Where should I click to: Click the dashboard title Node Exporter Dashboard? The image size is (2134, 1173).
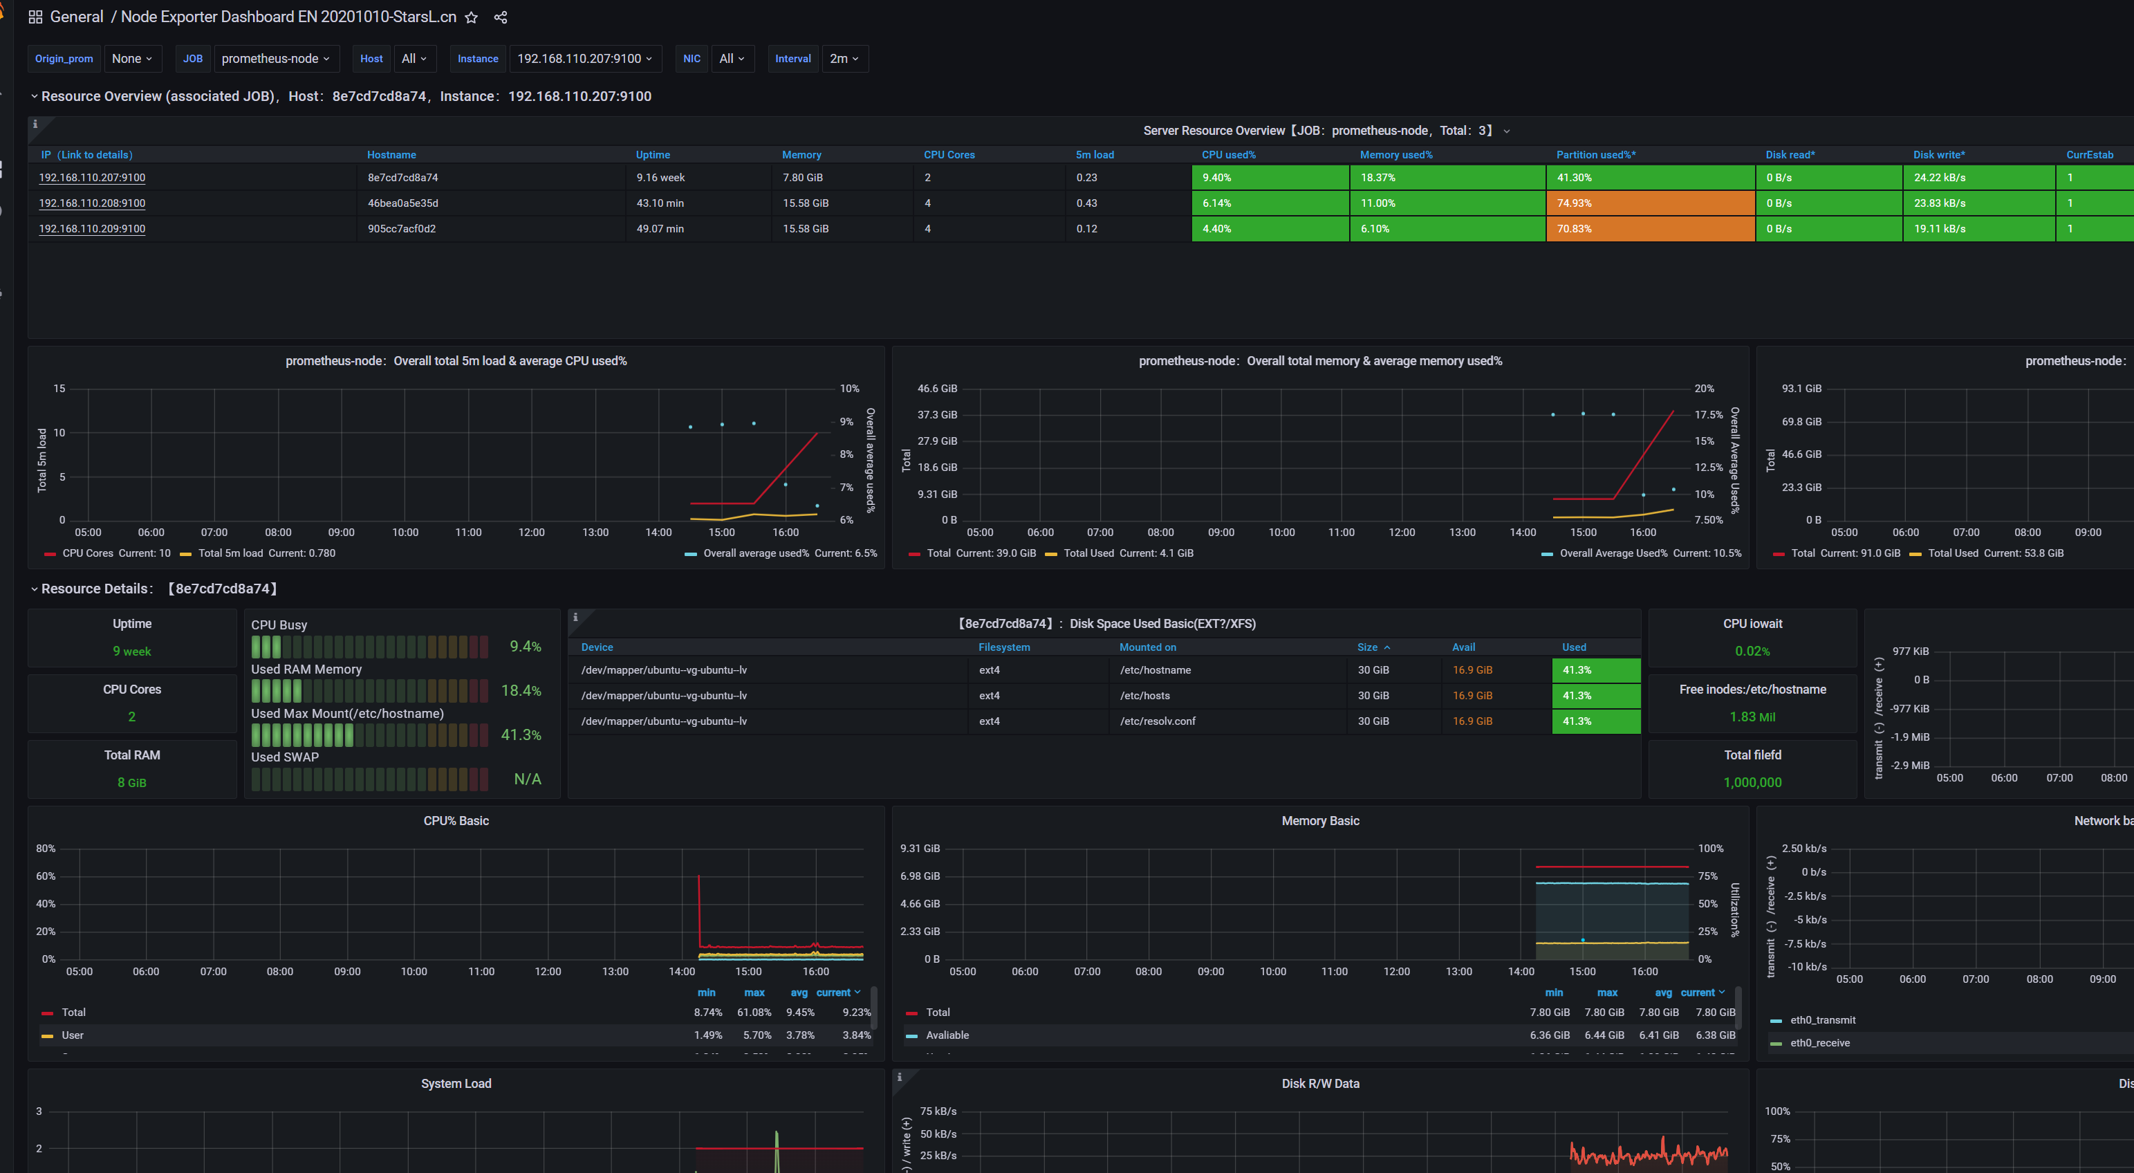point(288,17)
